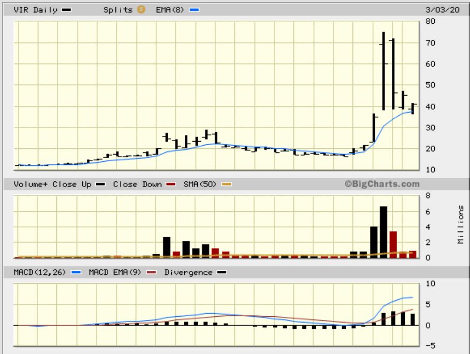Click the MACD axis value -5
This screenshot has height=354, width=470.
431,346
